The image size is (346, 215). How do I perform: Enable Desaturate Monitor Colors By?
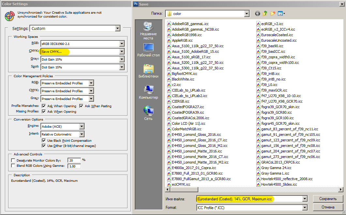tap(13, 160)
